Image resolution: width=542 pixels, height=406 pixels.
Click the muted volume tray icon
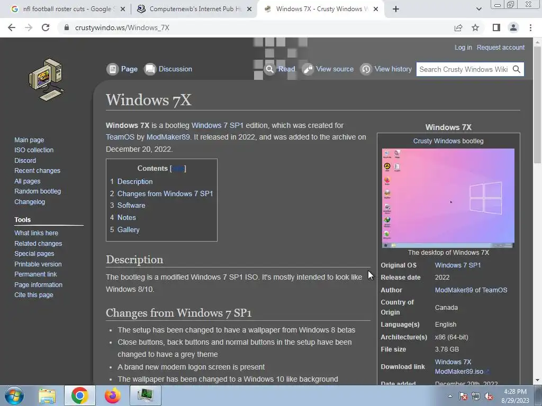[x=489, y=396]
